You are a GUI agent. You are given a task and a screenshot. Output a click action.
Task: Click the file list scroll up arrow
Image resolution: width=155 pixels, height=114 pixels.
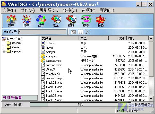coord(151,38)
